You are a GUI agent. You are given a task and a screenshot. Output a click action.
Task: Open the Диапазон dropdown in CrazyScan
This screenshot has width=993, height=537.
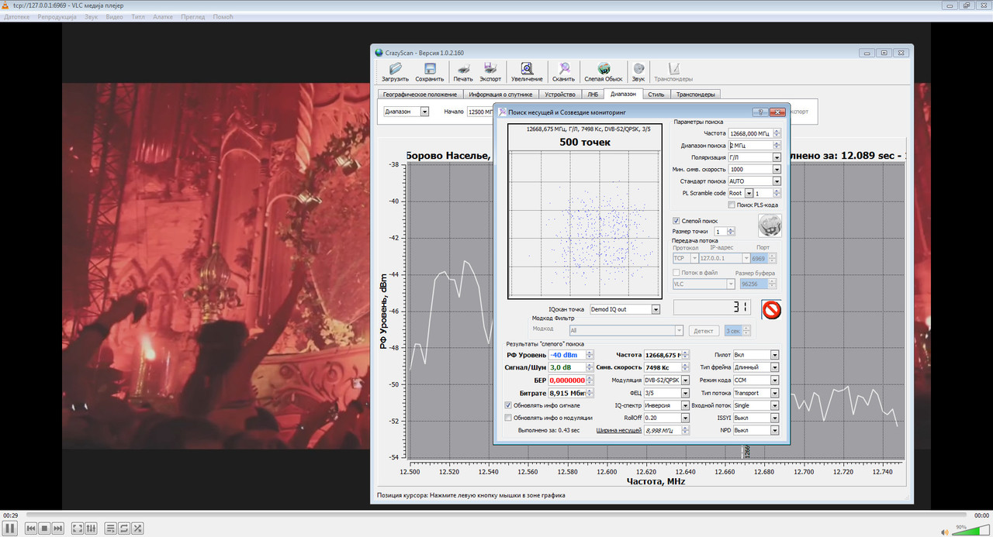pos(424,112)
